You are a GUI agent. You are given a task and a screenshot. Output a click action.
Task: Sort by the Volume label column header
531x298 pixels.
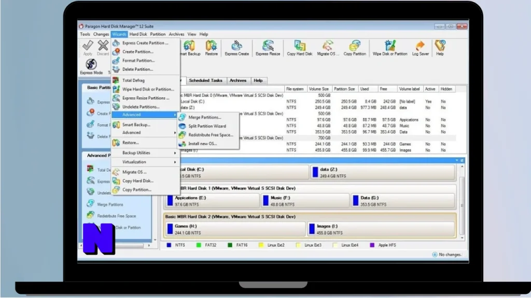409,89
